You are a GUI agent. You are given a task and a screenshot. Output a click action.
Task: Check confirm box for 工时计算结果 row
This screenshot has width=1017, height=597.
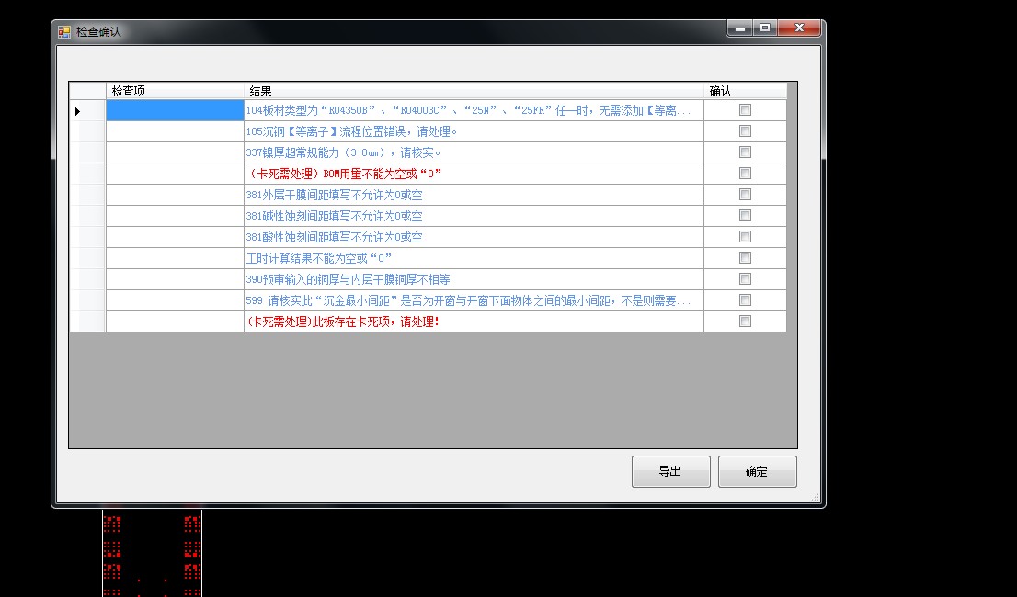pyautogui.click(x=745, y=258)
